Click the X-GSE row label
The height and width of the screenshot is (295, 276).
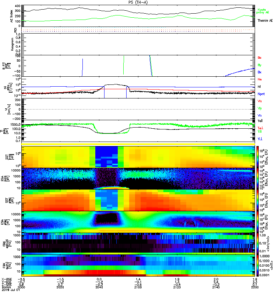pyautogui.click(x=7, y=280)
